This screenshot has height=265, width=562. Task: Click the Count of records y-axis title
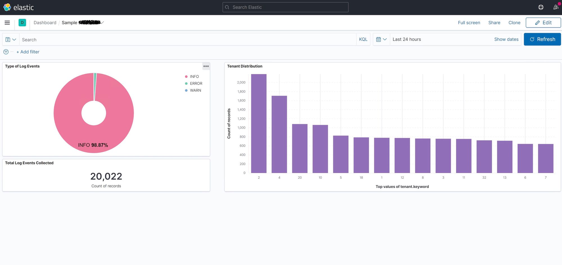(229, 123)
